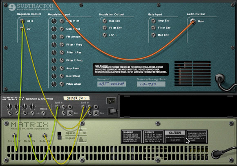237x166 pixels.
Task: Click the Mod Env gate input jack
Action: pyautogui.click(x=153, y=35)
